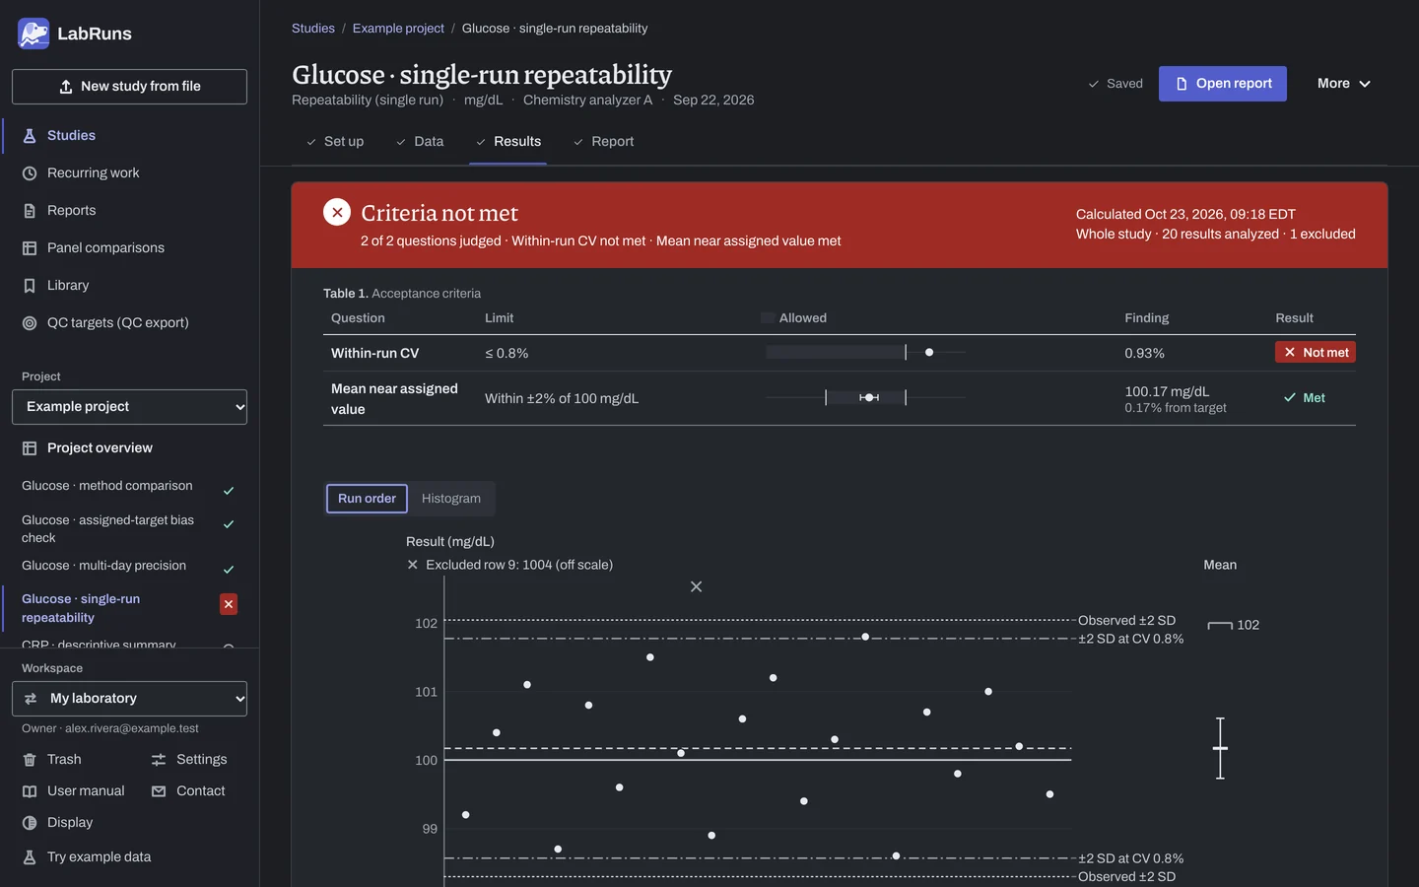
Task: Click the Display contrast icon
Action: 30,823
